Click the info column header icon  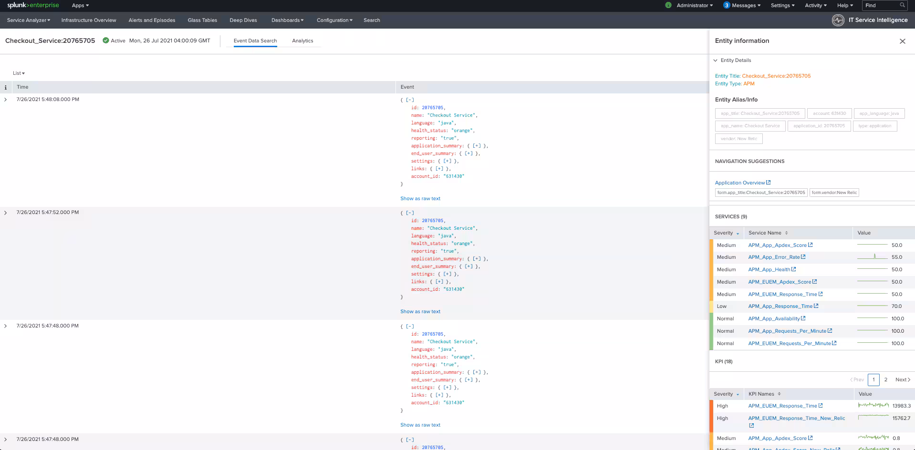[6, 87]
